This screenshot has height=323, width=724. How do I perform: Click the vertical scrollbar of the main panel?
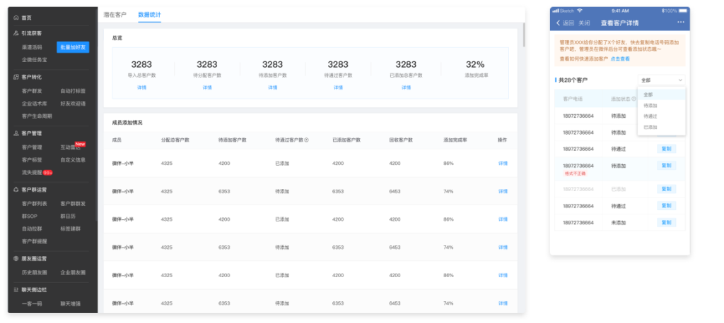pos(524,35)
